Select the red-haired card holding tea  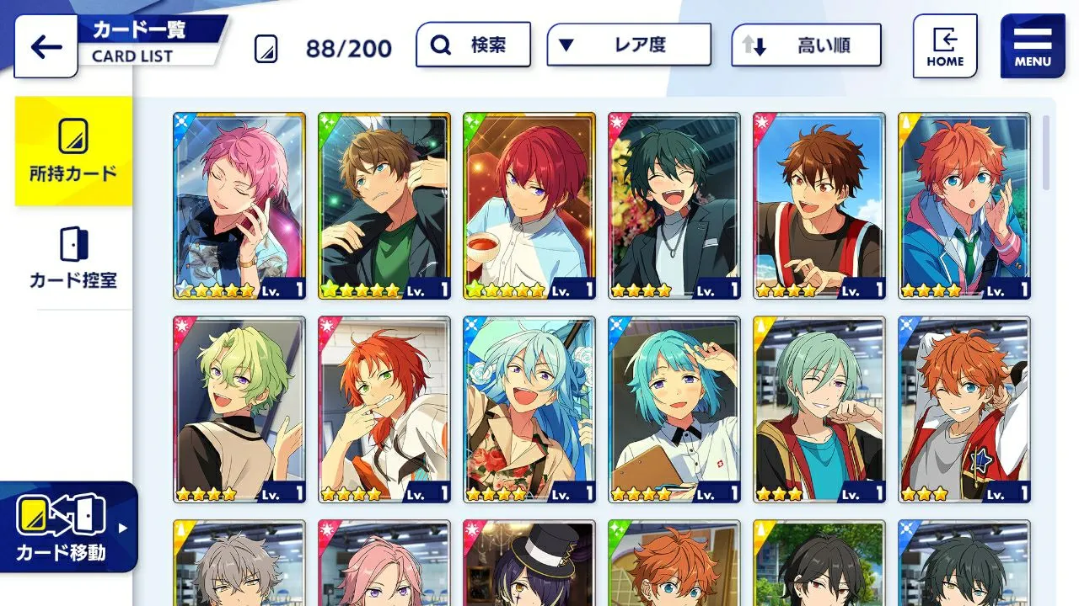point(529,206)
